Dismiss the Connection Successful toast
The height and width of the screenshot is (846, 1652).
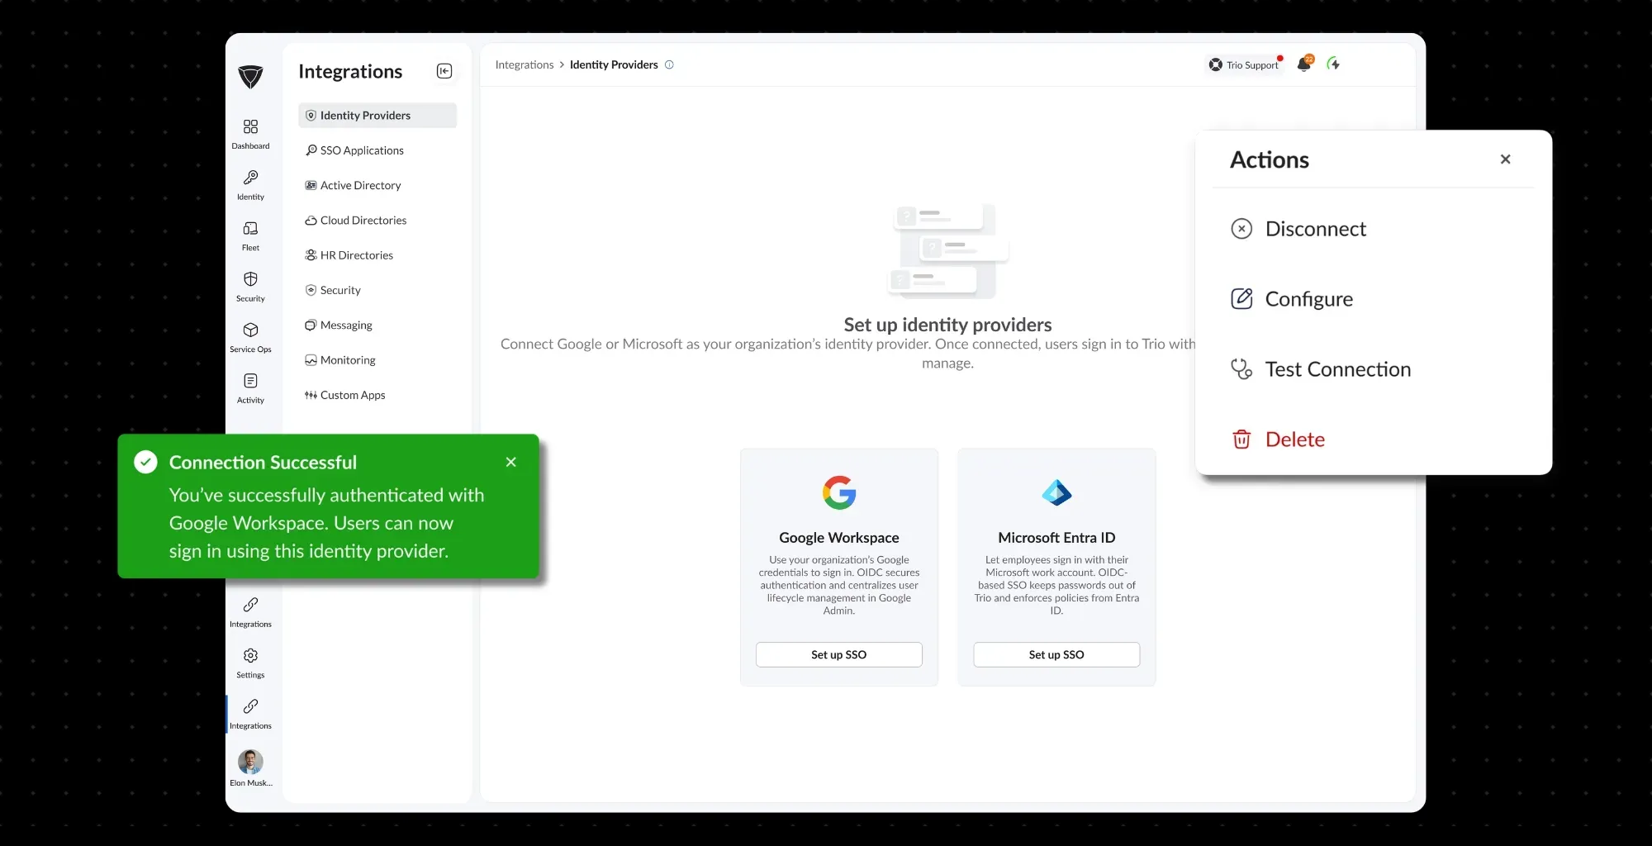pos(511,462)
